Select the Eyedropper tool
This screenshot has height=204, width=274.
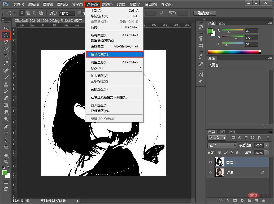tap(6, 63)
